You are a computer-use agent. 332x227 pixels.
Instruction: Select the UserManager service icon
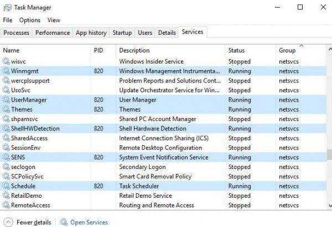pos(6,100)
